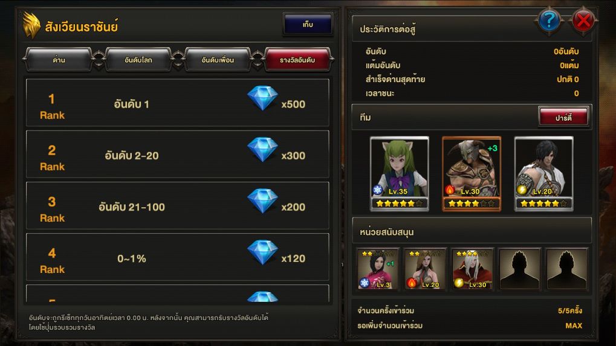Select the dark-haired Lv.20 hero portrait
The width and height of the screenshot is (616, 346).
543,174
